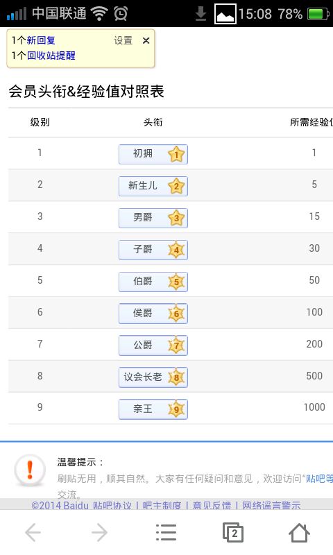Click the 新生儿 level 2 badge
The height and width of the screenshot is (555, 333).
pyautogui.click(x=153, y=186)
